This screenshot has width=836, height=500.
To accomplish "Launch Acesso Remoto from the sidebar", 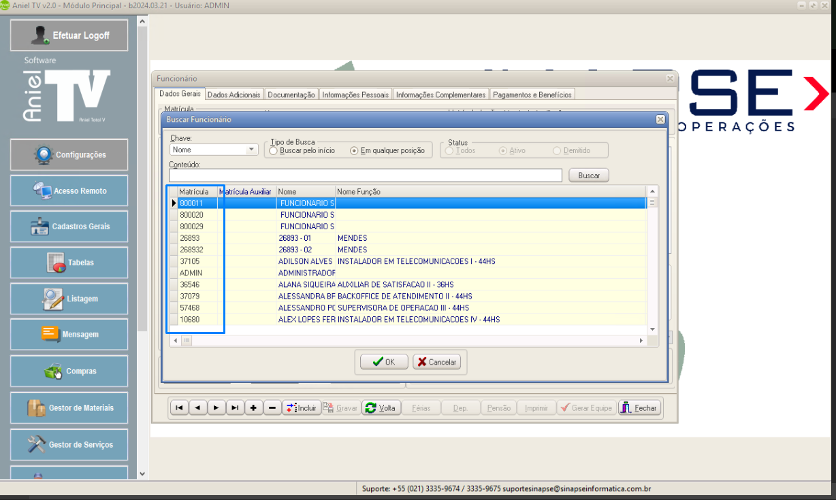I will click(69, 191).
